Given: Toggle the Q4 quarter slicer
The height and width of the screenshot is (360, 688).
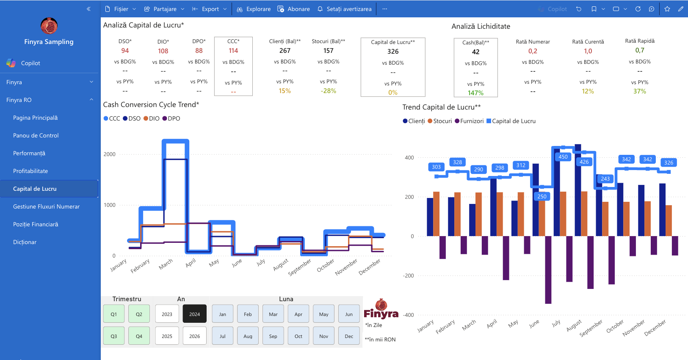Looking at the screenshot, I should coord(139,336).
